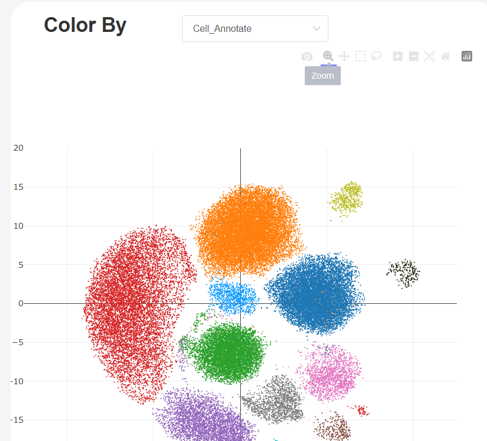Screen dimensions: 487x441
Task: Expand the dropdown chevron arrow
Action: [x=317, y=28]
